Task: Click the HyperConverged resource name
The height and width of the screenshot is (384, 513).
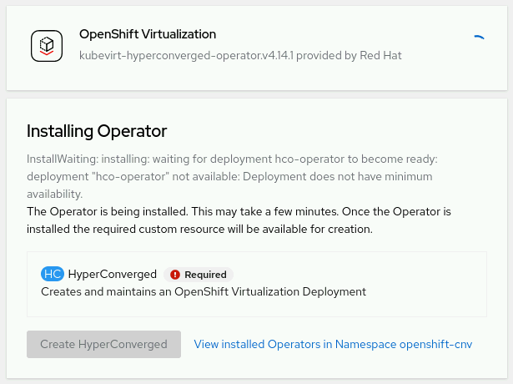Action: (112, 274)
